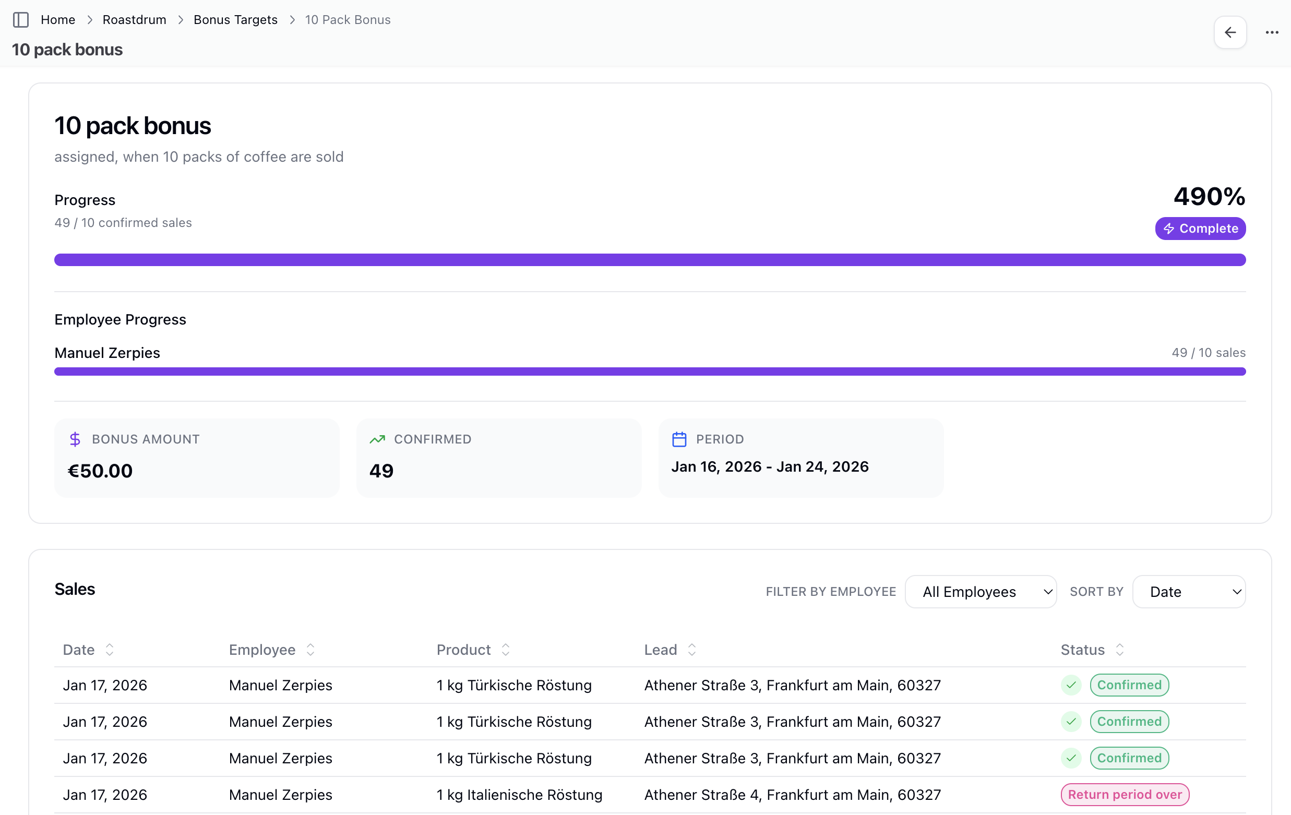Screen dimensions: 1291x815
Task: Click the calendar Period icon
Action: click(679, 439)
